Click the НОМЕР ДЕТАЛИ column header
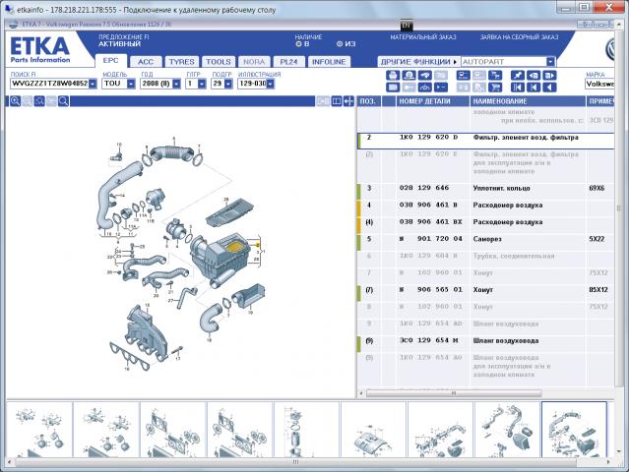The width and height of the screenshot is (629, 472). (433, 101)
